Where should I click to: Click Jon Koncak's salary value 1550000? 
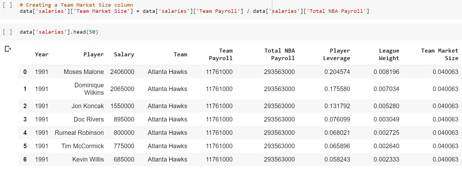(x=122, y=106)
